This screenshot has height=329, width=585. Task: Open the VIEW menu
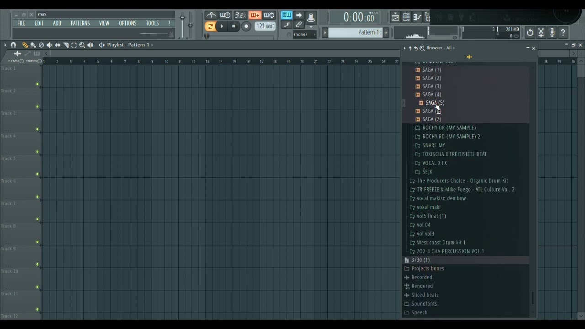pos(104,23)
